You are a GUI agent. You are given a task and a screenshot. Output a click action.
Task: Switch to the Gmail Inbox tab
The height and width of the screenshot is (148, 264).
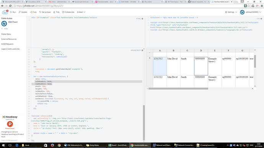[x=59, y=2]
